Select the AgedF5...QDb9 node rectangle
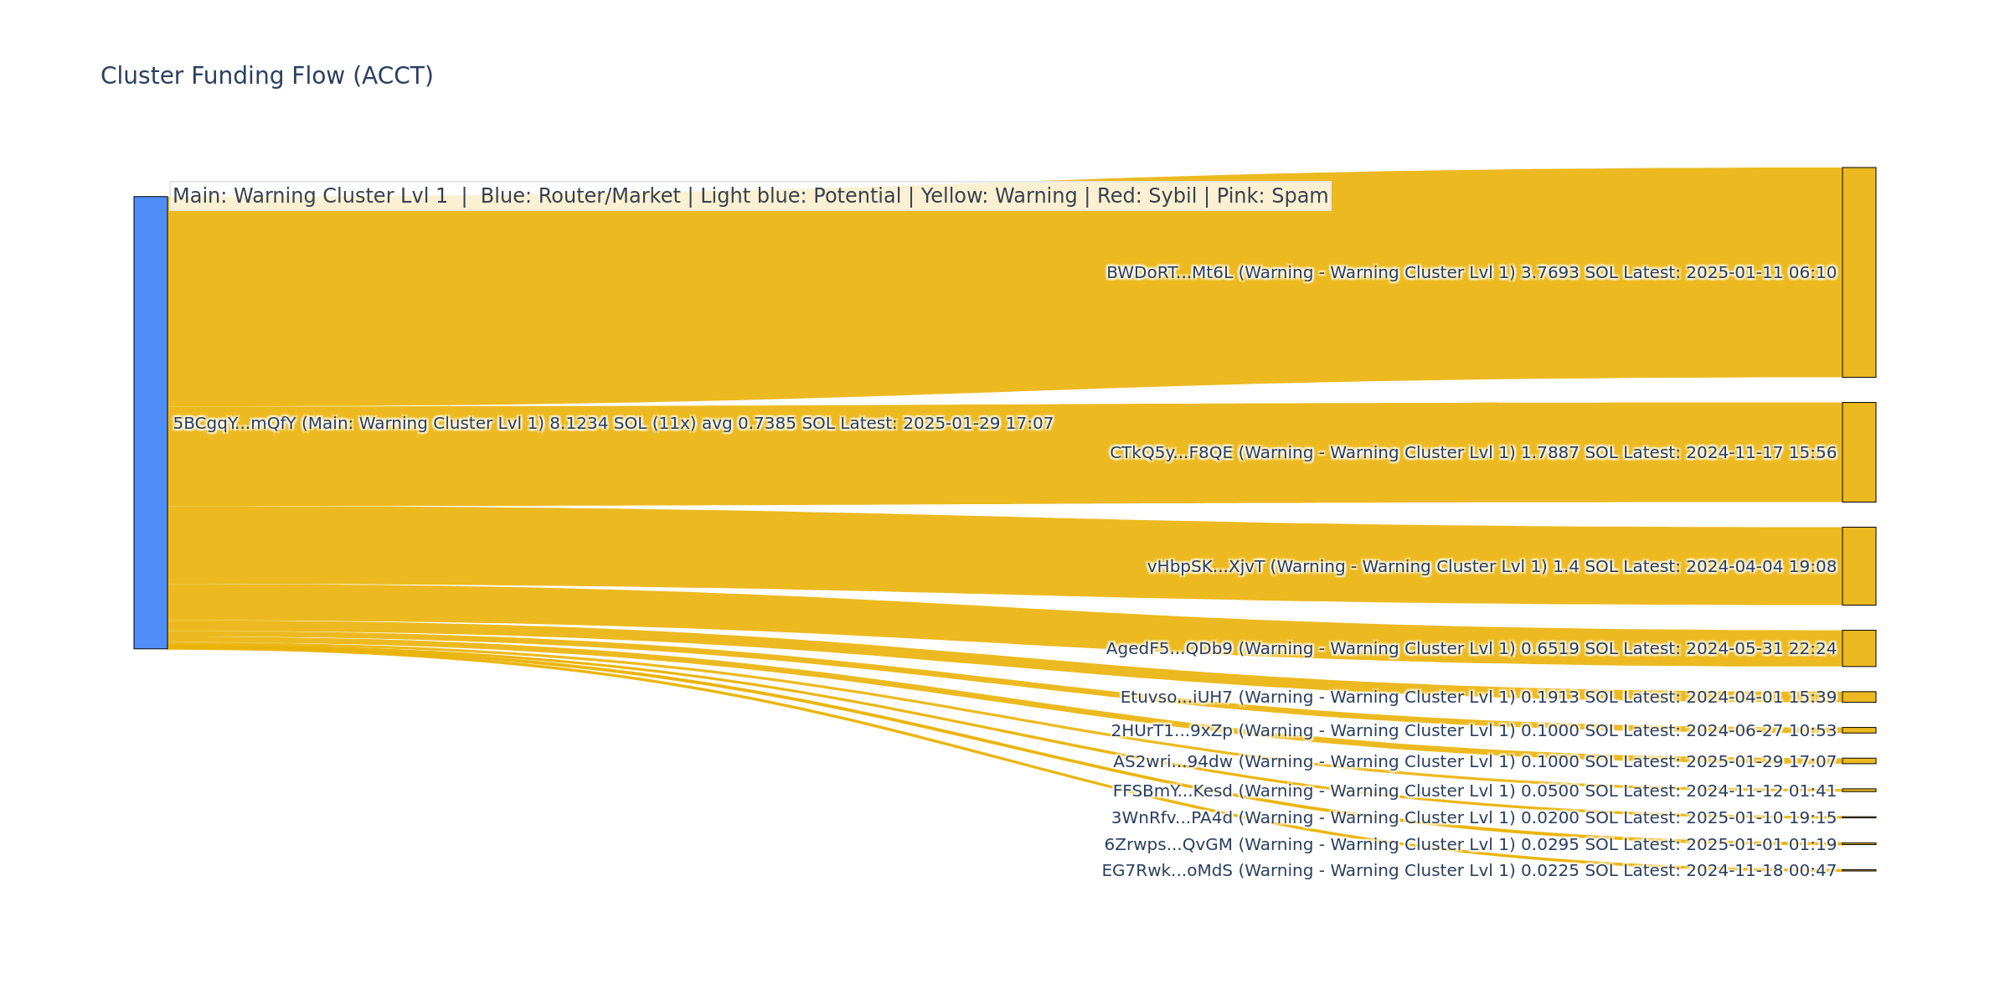 point(1858,648)
